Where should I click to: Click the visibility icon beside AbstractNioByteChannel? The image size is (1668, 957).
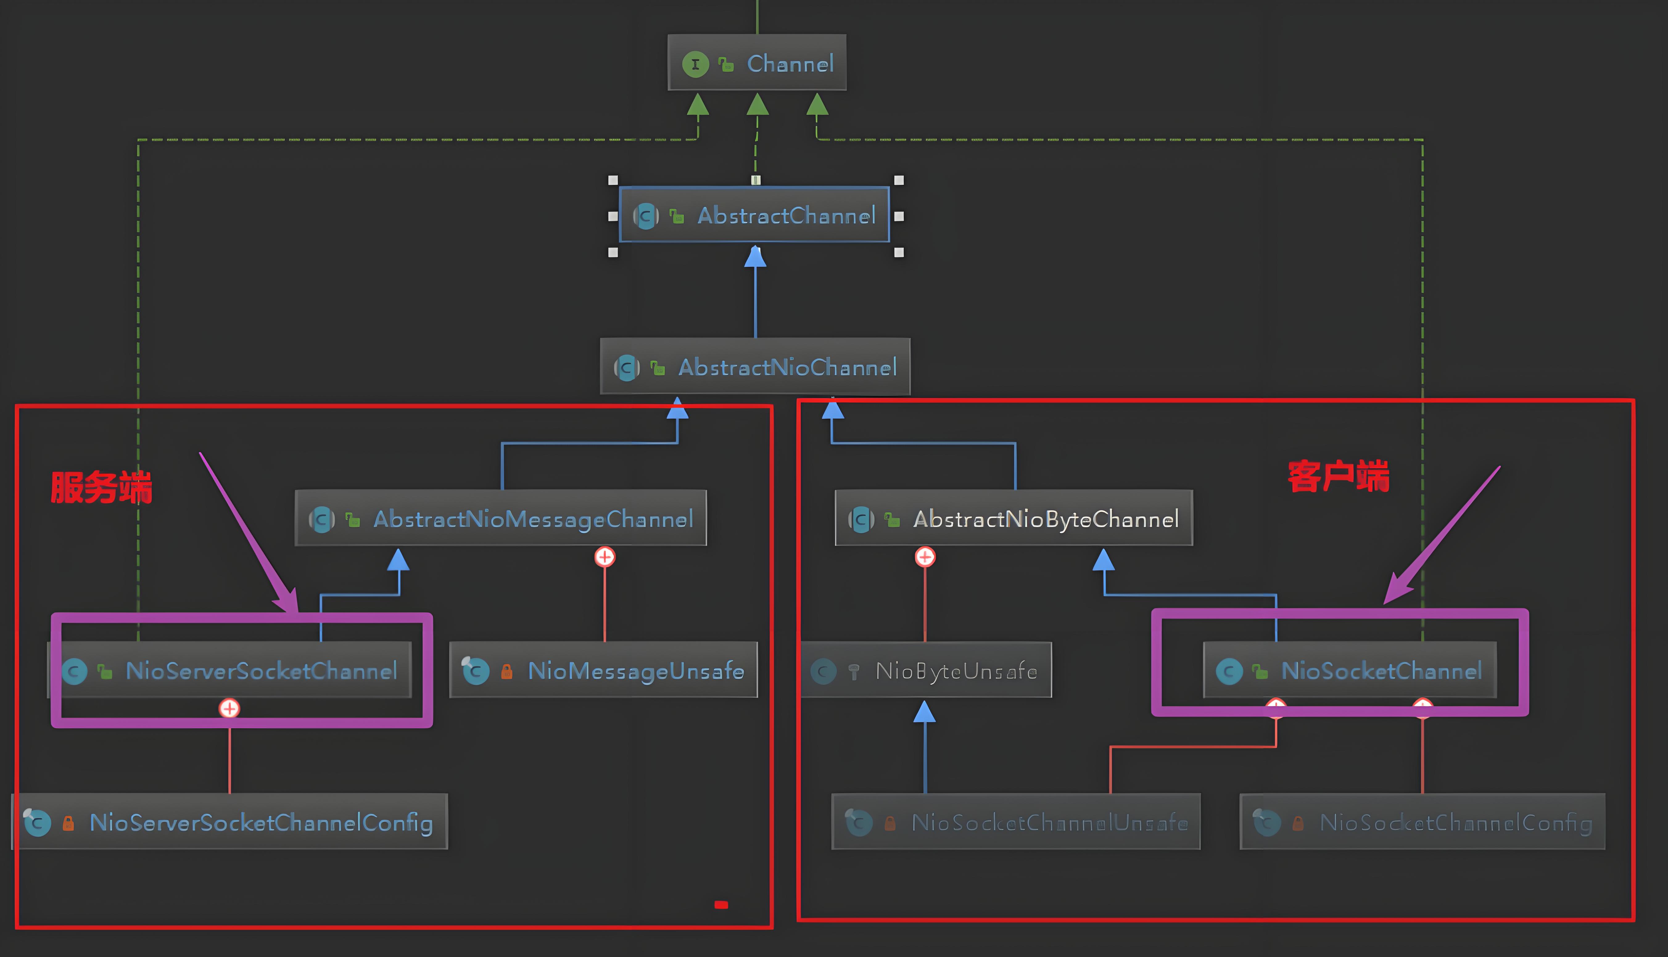tap(892, 520)
